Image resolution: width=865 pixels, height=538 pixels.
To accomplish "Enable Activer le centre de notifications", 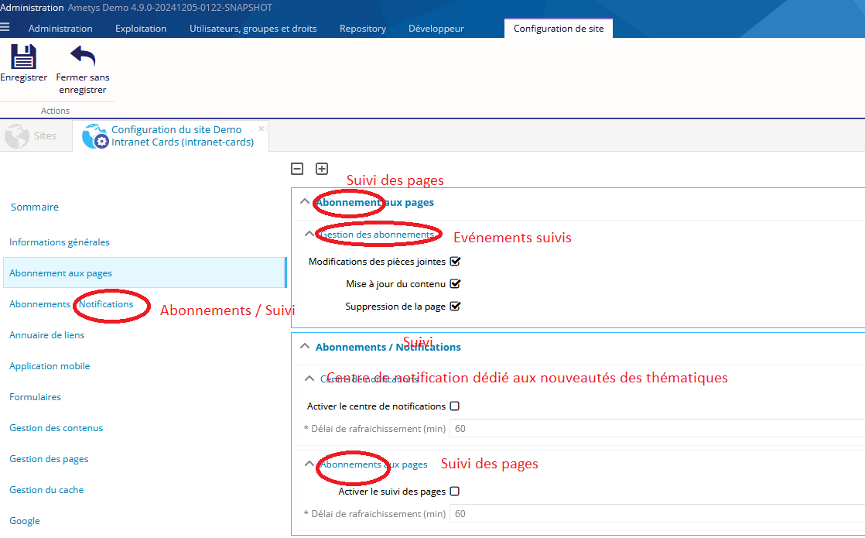I will click(x=455, y=406).
